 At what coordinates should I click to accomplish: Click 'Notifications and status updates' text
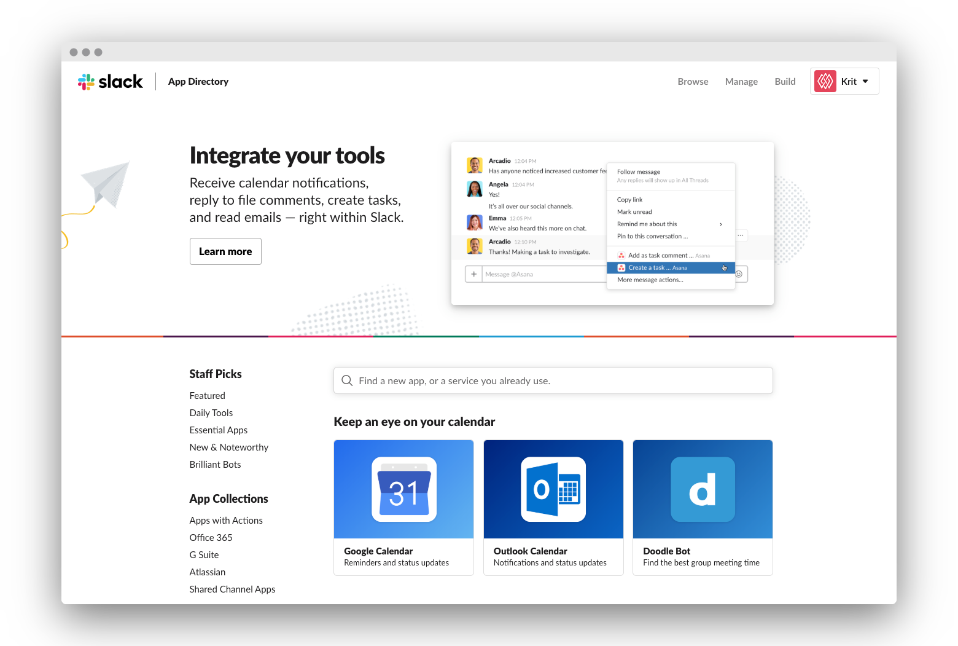550,563
